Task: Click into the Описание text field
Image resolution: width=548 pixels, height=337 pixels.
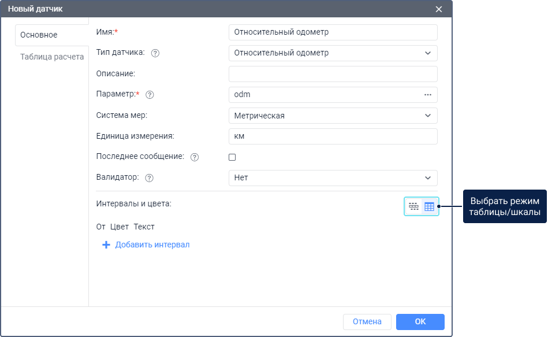Action: coord(333,74)
